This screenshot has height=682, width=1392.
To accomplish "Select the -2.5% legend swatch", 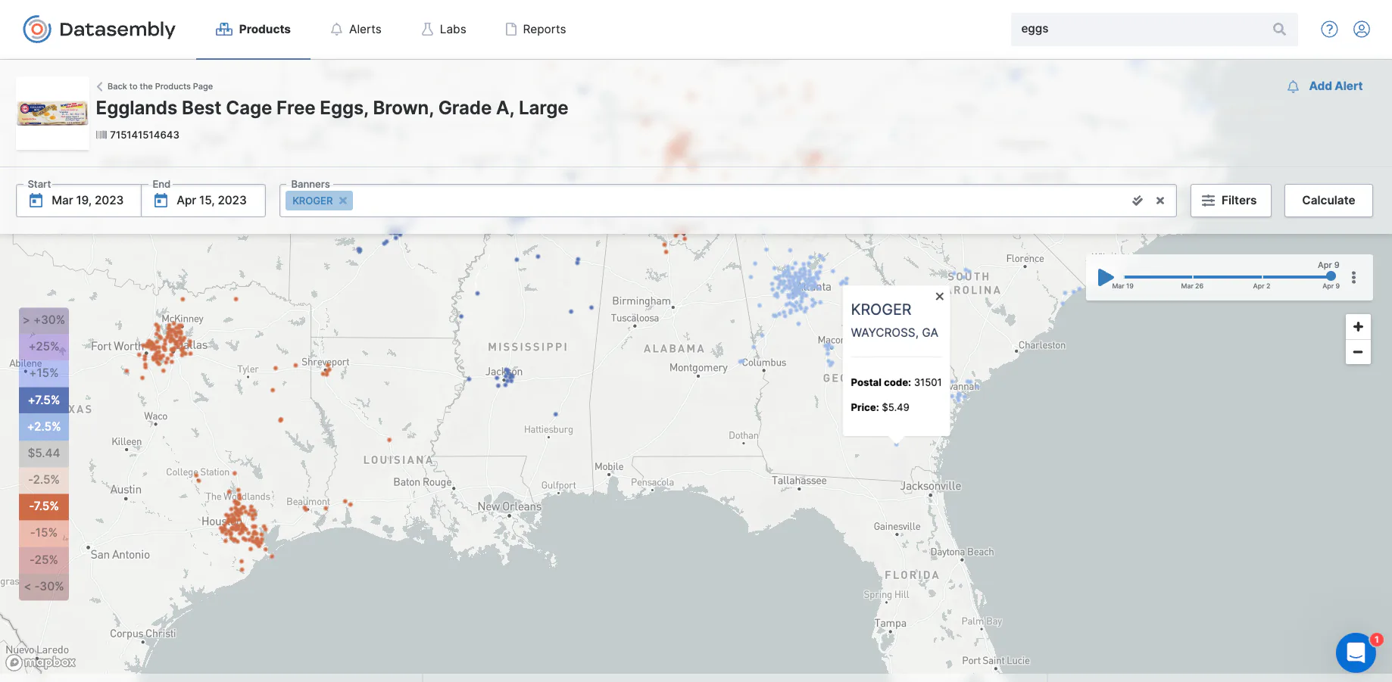I will point(44,480).
